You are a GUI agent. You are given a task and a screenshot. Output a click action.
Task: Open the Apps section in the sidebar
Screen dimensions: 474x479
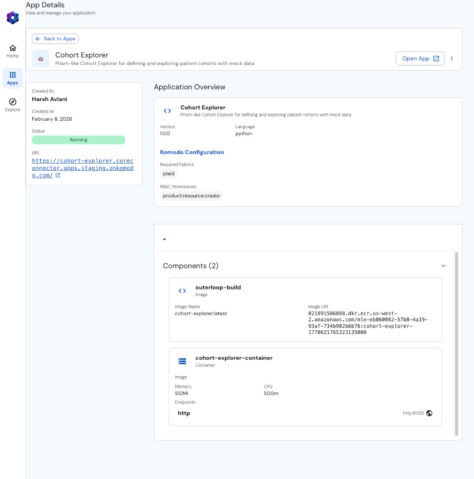click(x=13, y=78)
